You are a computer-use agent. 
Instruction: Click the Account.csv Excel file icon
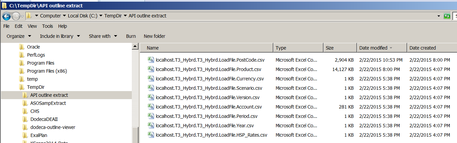click(151, 107)
